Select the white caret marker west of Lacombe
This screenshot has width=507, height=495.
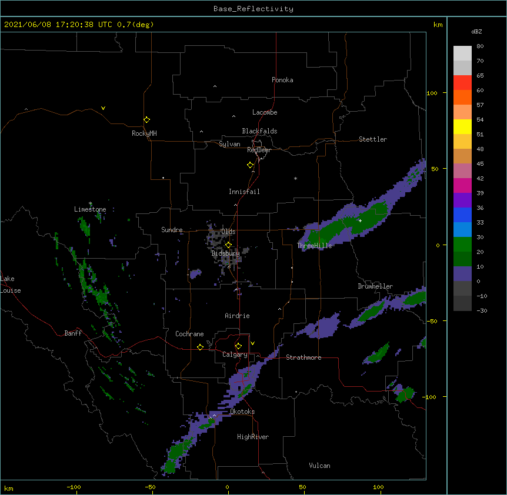(x=234, y=116)
